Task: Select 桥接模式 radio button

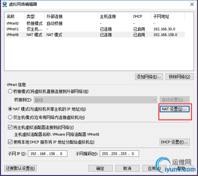Action: 10,92
